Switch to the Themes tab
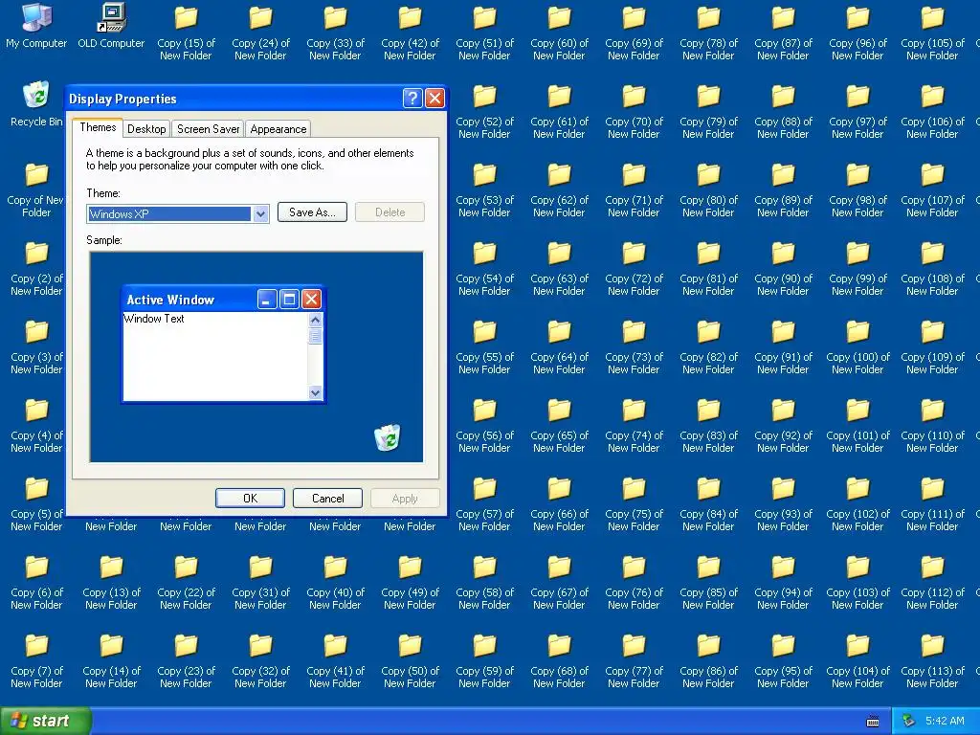The width and height of the screenshot is (980, 735). click(98, 127)
